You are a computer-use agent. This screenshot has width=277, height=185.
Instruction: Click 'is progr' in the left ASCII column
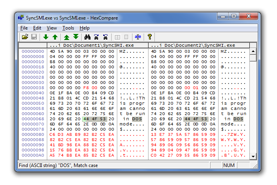(132, 103)
